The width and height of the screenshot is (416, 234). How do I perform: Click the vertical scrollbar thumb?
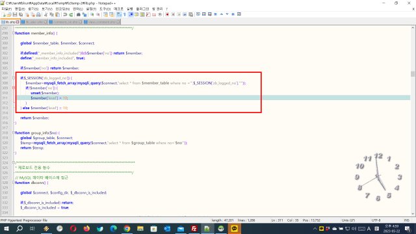[413, 73]
